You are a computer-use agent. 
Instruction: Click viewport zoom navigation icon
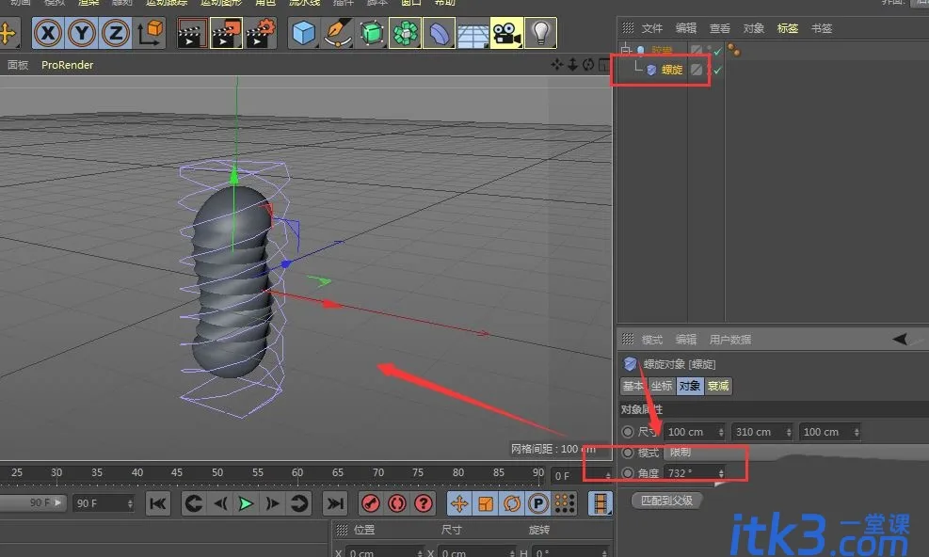coord(572,64)
